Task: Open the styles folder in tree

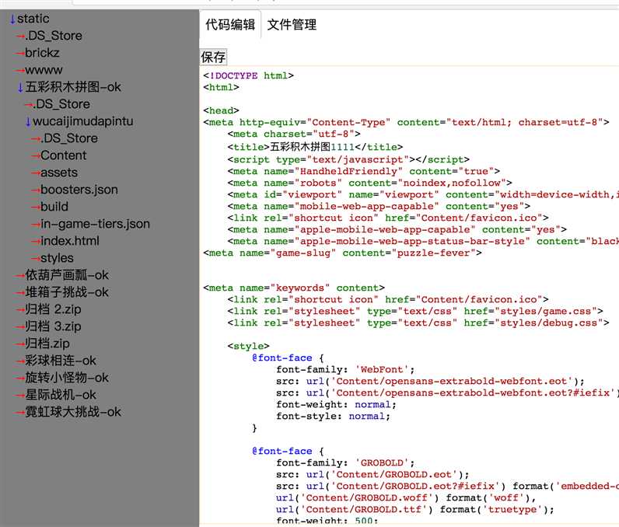Action: (x=58, y=258)
